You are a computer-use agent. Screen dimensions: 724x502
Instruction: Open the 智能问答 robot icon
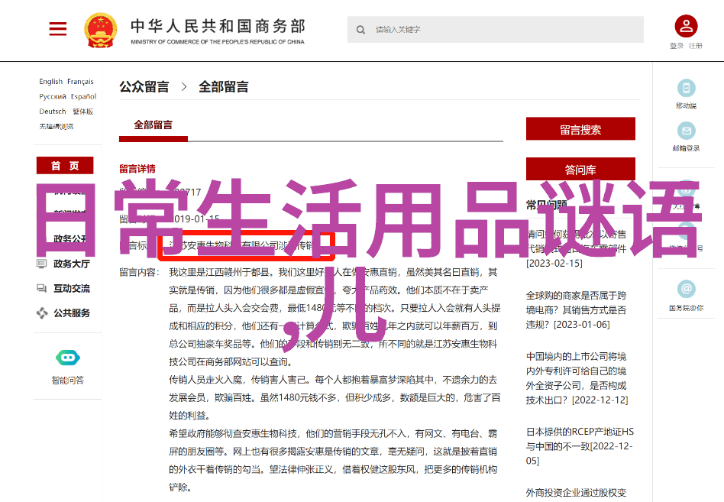[67, 358]
